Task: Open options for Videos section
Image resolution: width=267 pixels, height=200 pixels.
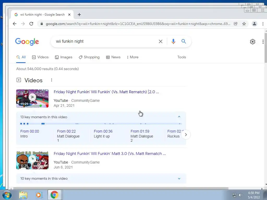Action: pyautogui.click(x=52, y=80)
